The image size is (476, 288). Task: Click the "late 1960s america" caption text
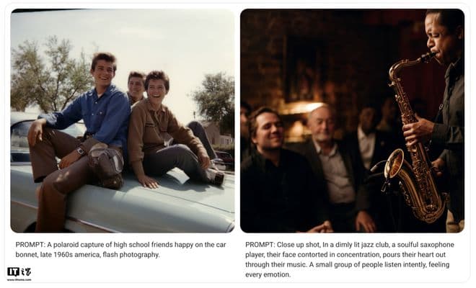(70, 255)
